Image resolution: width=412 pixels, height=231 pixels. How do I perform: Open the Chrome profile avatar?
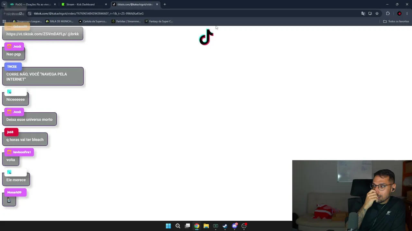coord(399,13)
